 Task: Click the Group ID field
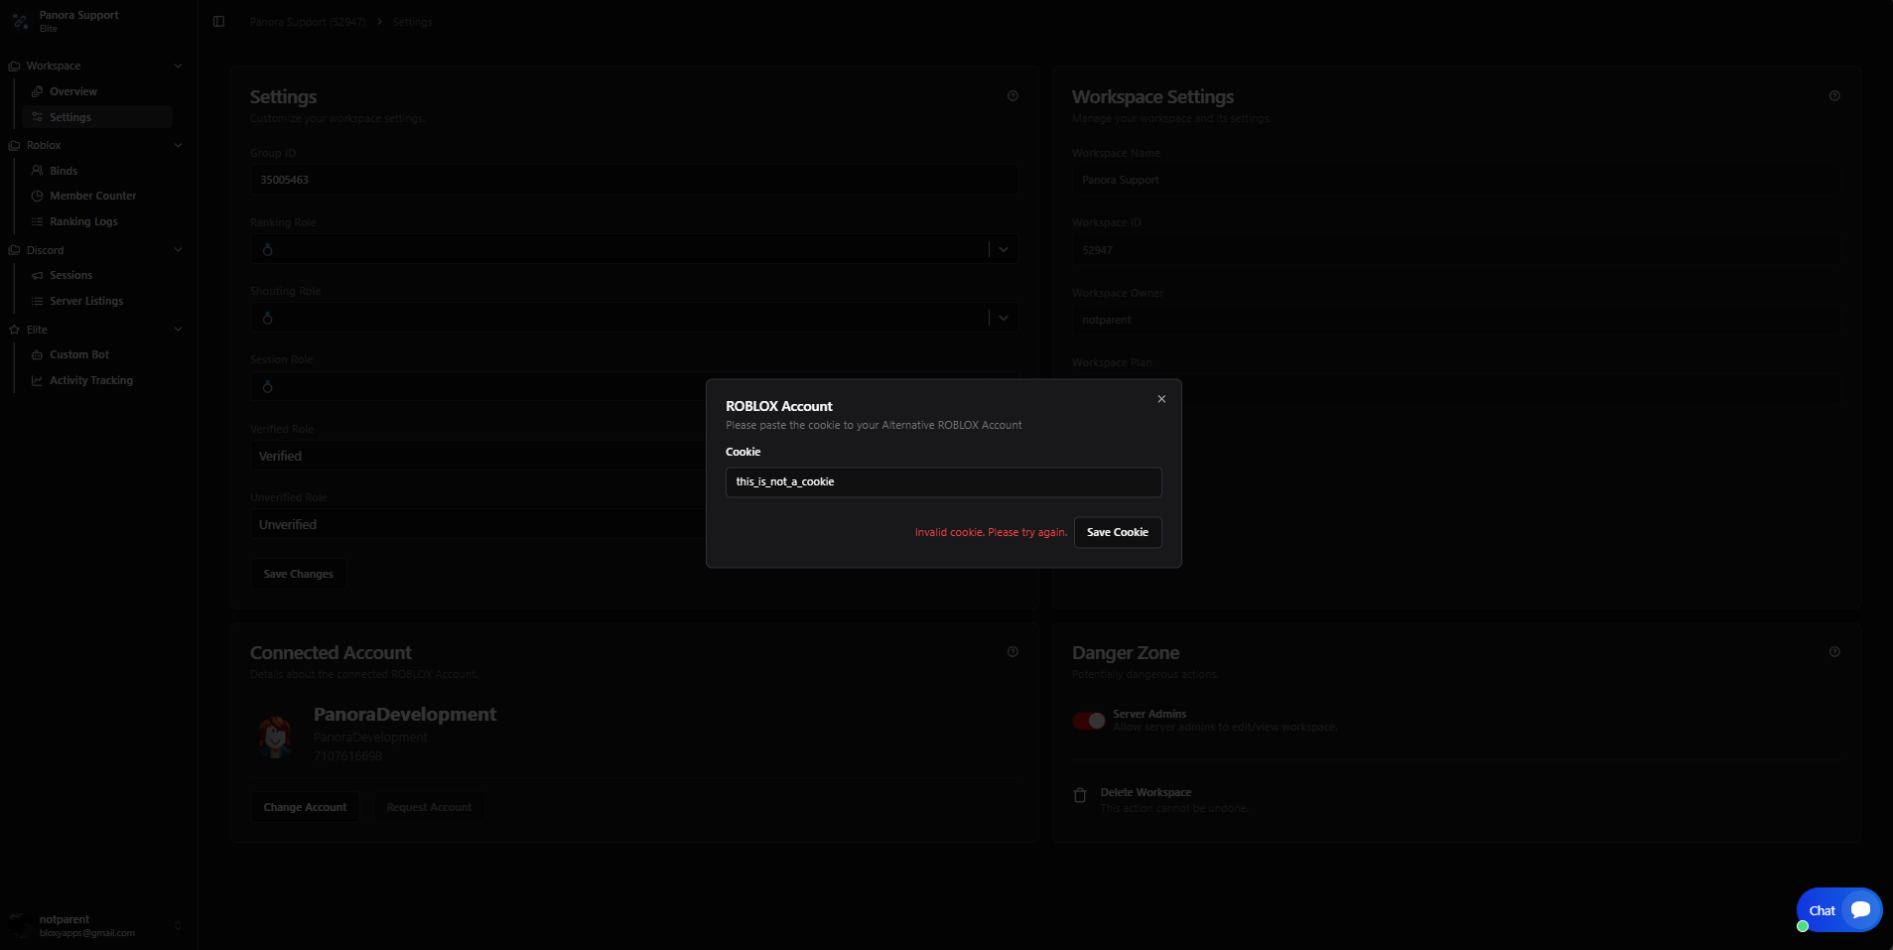(x=634, y=180)
